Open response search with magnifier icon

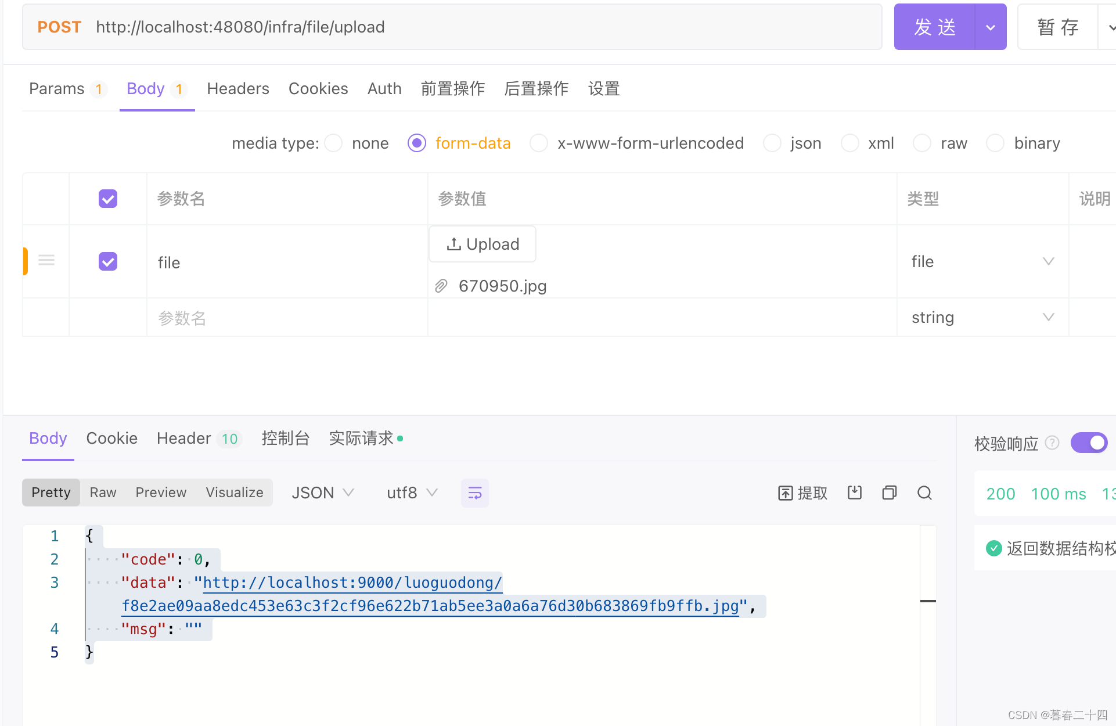click(x=924, y=493)
